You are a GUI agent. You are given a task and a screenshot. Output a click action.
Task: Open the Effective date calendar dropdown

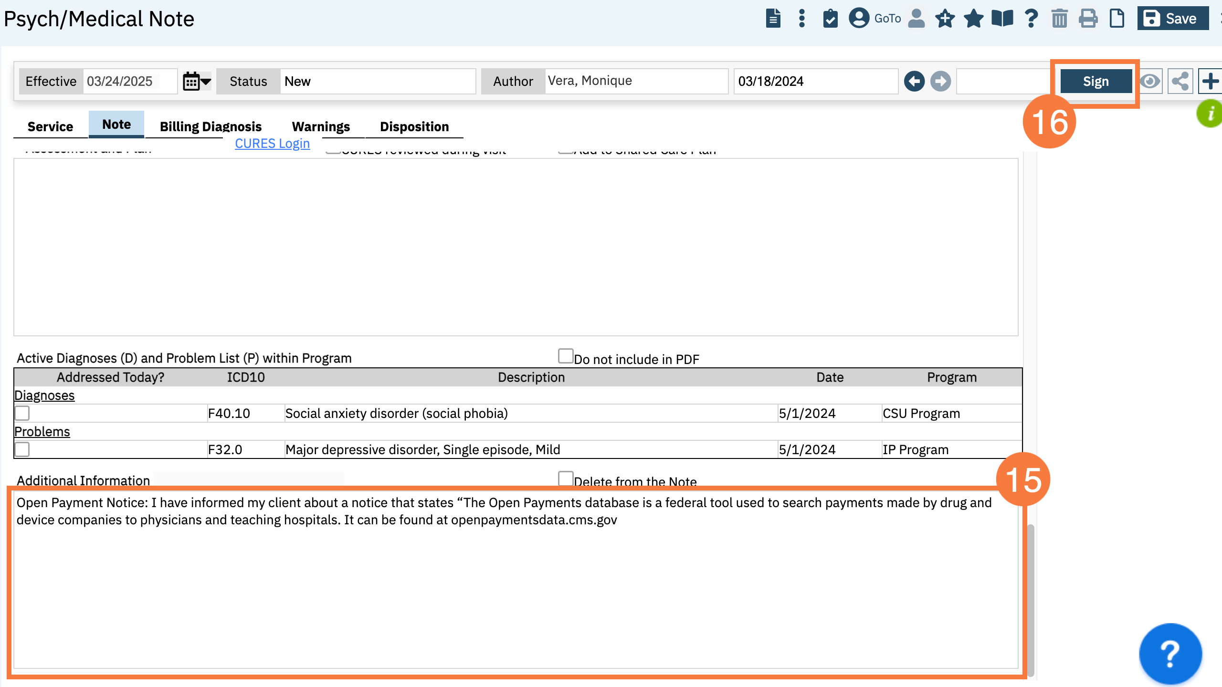197,81
